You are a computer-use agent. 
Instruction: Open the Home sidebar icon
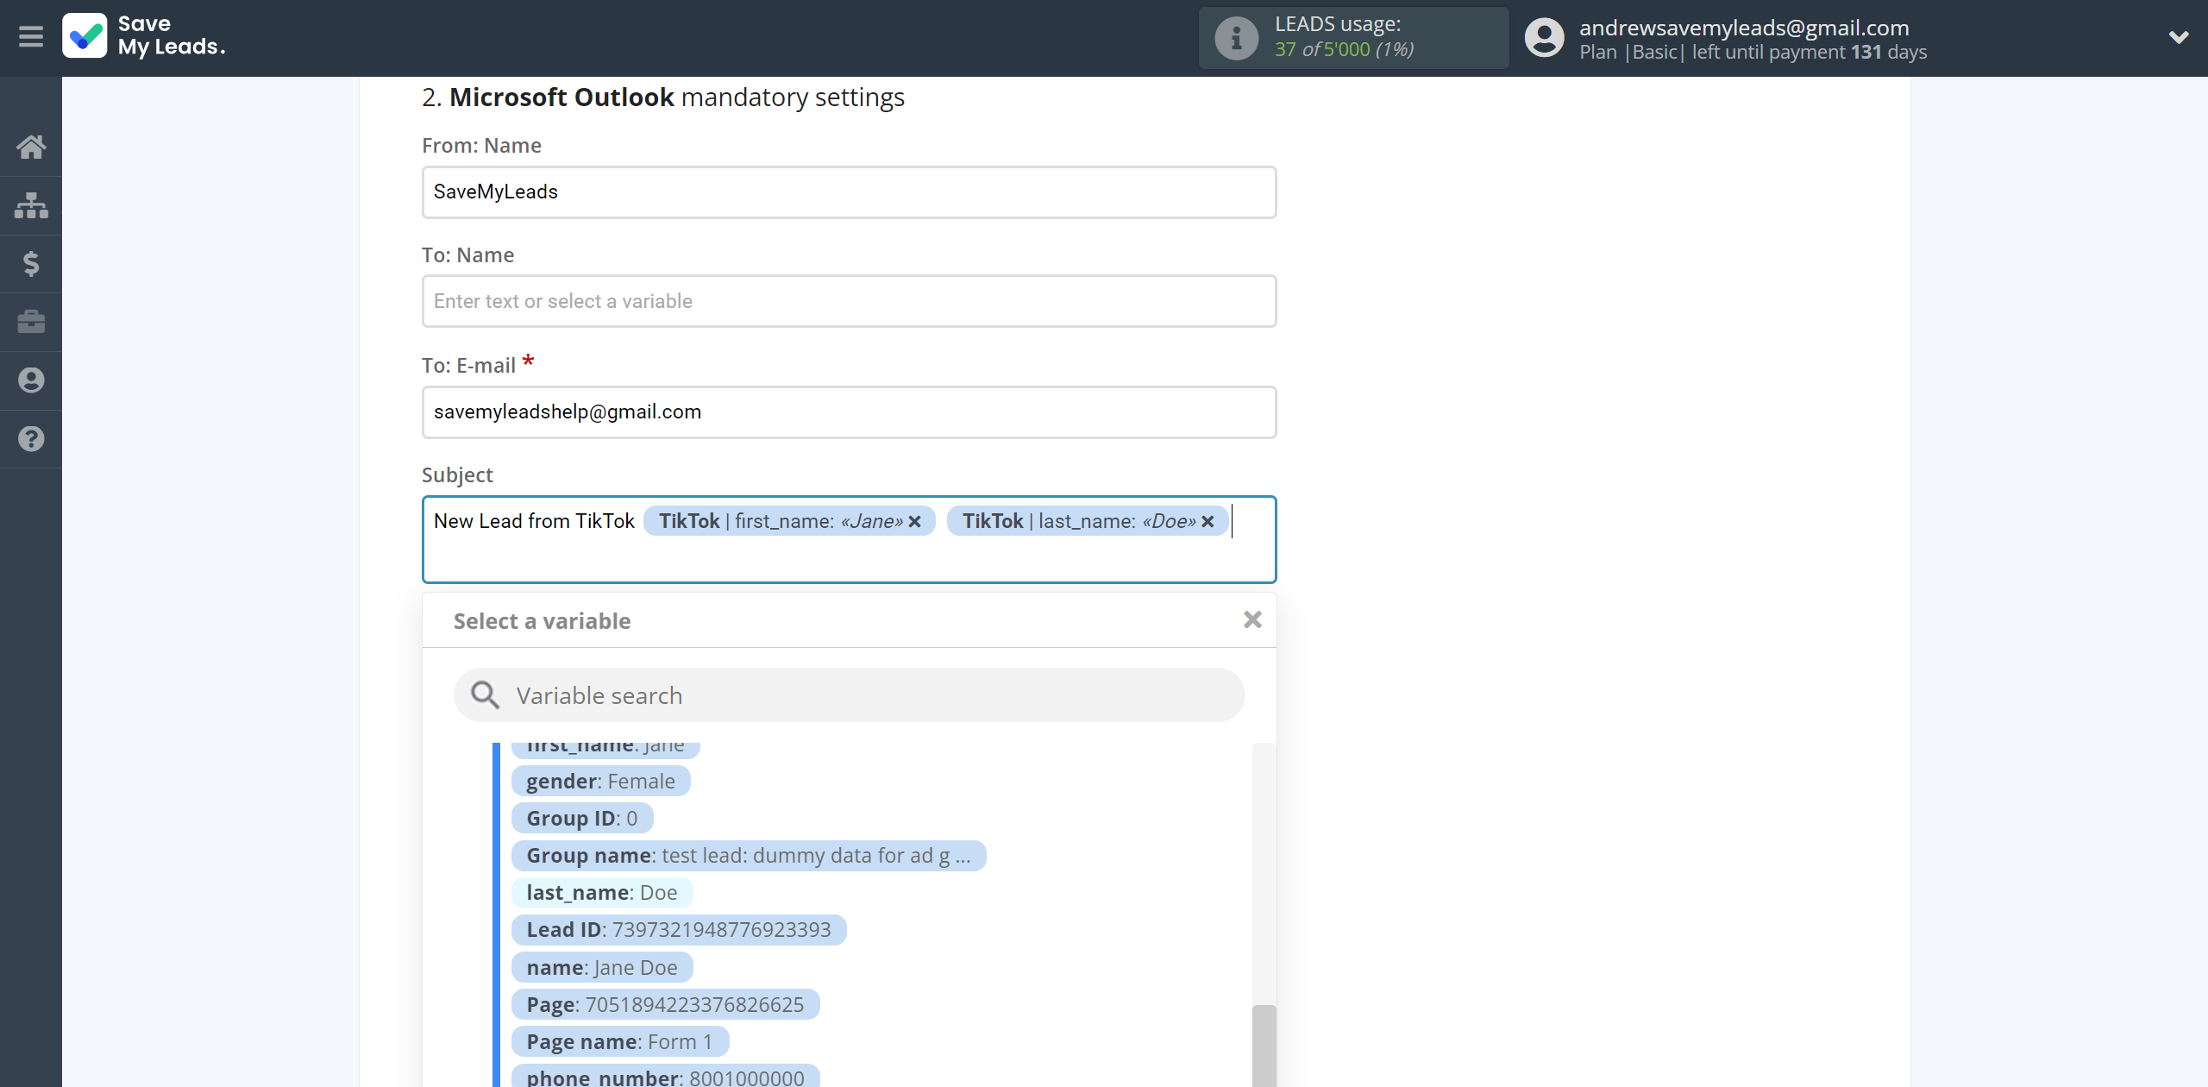click(31, 147)
